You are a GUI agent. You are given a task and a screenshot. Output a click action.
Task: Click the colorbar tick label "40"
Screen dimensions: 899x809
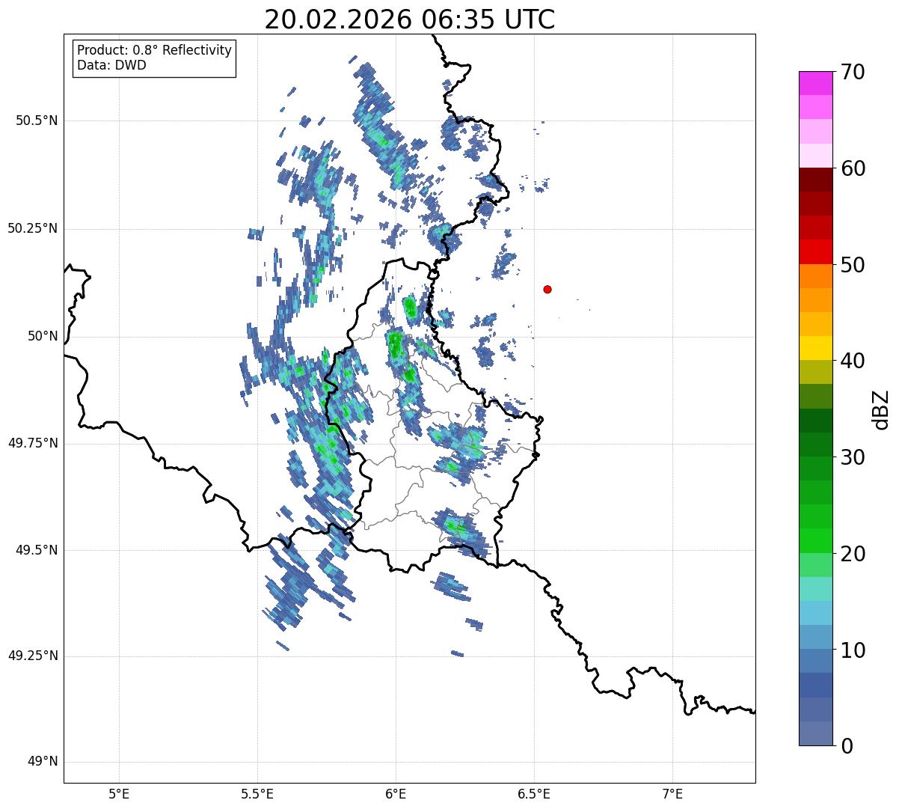(x=853, y=361)
